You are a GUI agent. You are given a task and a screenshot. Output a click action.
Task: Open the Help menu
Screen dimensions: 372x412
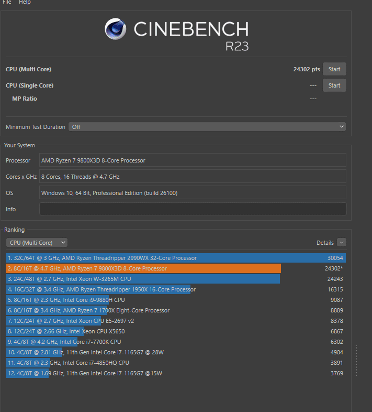coord(25,2)
